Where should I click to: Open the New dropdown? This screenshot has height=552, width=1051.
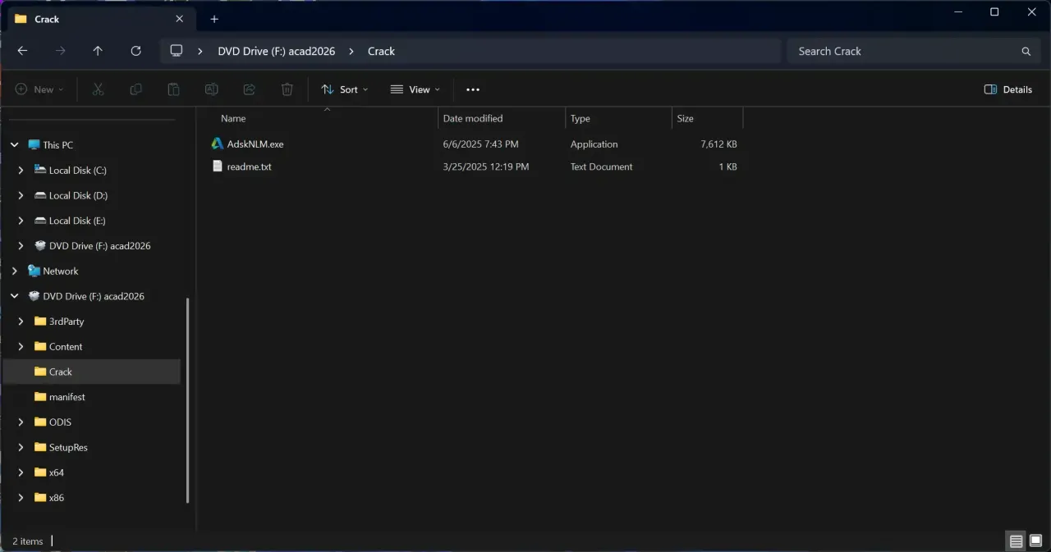pyautogui.click(x=39, y=89)
